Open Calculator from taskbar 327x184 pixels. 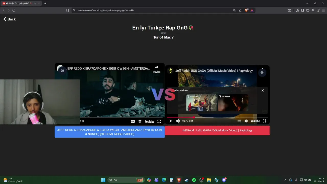(x=171, y=180)
